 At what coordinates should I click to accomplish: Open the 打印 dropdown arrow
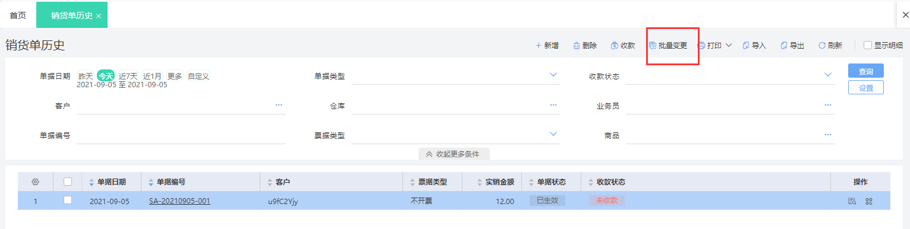(729, 46)
